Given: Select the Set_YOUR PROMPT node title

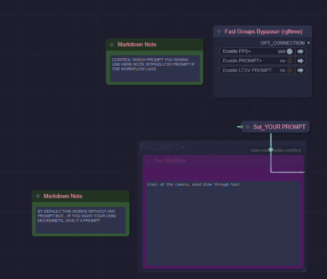Looking at the screenshot, I should (x=279, y=127).
